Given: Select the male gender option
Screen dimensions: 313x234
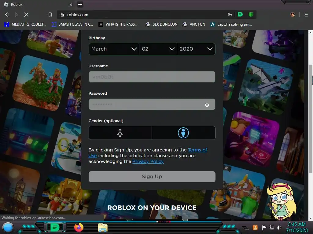Looking at the screenshot, I should click(183, 133).
